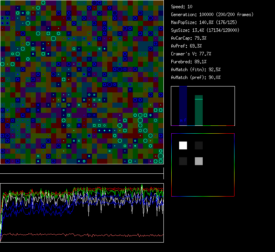Click the dark square right of white square
The image size is (275, 252).
(199, 145)
